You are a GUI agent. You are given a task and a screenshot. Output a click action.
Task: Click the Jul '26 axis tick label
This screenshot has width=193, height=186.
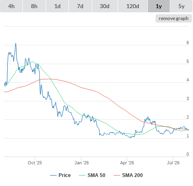[173, 163]
